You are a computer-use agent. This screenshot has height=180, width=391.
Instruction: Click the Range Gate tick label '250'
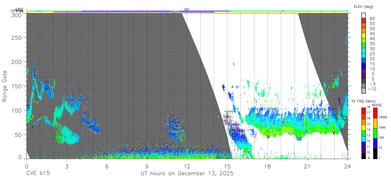coord(17,37)
